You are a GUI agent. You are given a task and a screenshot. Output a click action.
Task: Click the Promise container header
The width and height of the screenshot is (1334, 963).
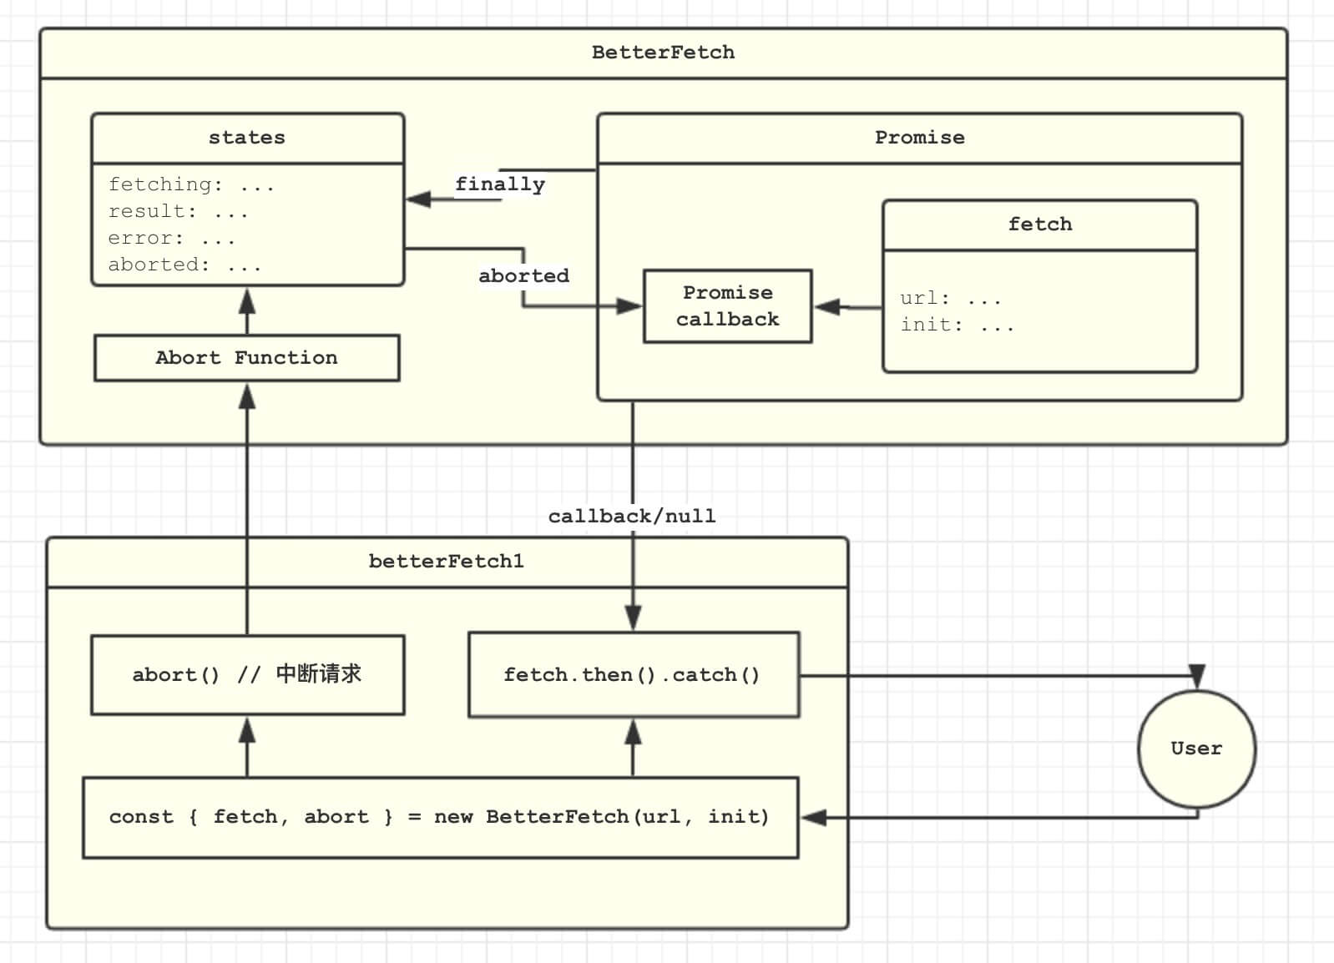tap(919, 138)
